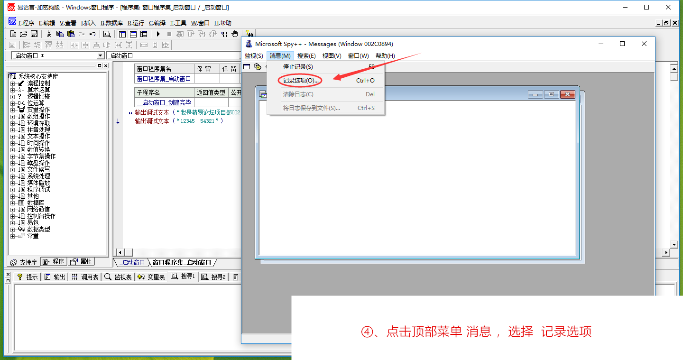Click the editor horizontal scrollbar left arrow
Viewport: 683px width, 360px height.
pos(120,252)
